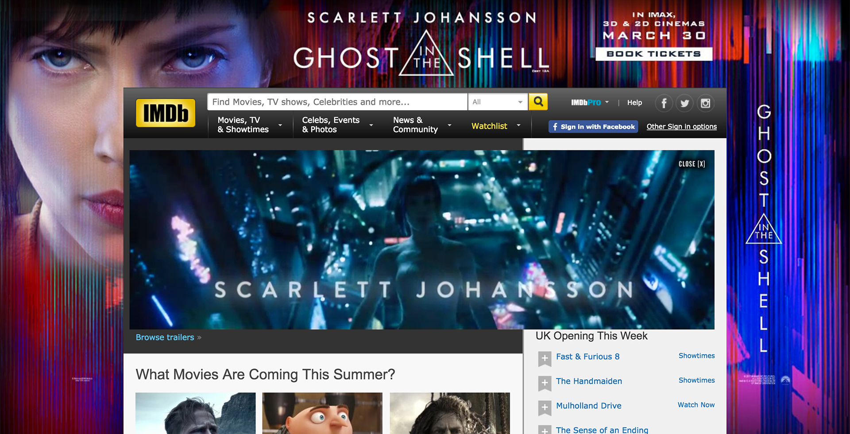Open the long-haired man movie thumbnail
Image resolution: width=850 pixels, height=434 pixels.
(450, 413)
